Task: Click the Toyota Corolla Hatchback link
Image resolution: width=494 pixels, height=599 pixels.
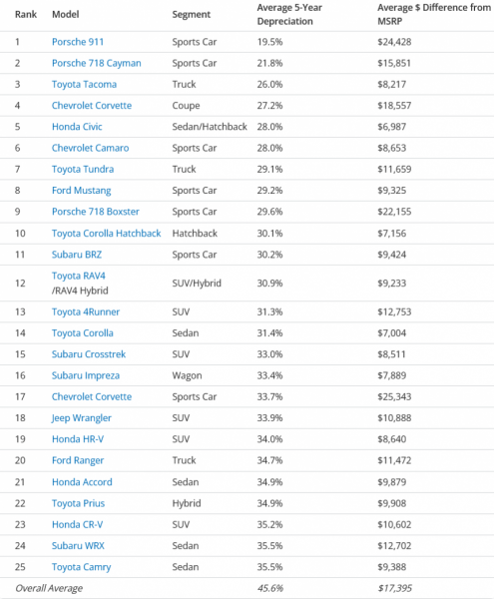Action: tap(106, 234)
